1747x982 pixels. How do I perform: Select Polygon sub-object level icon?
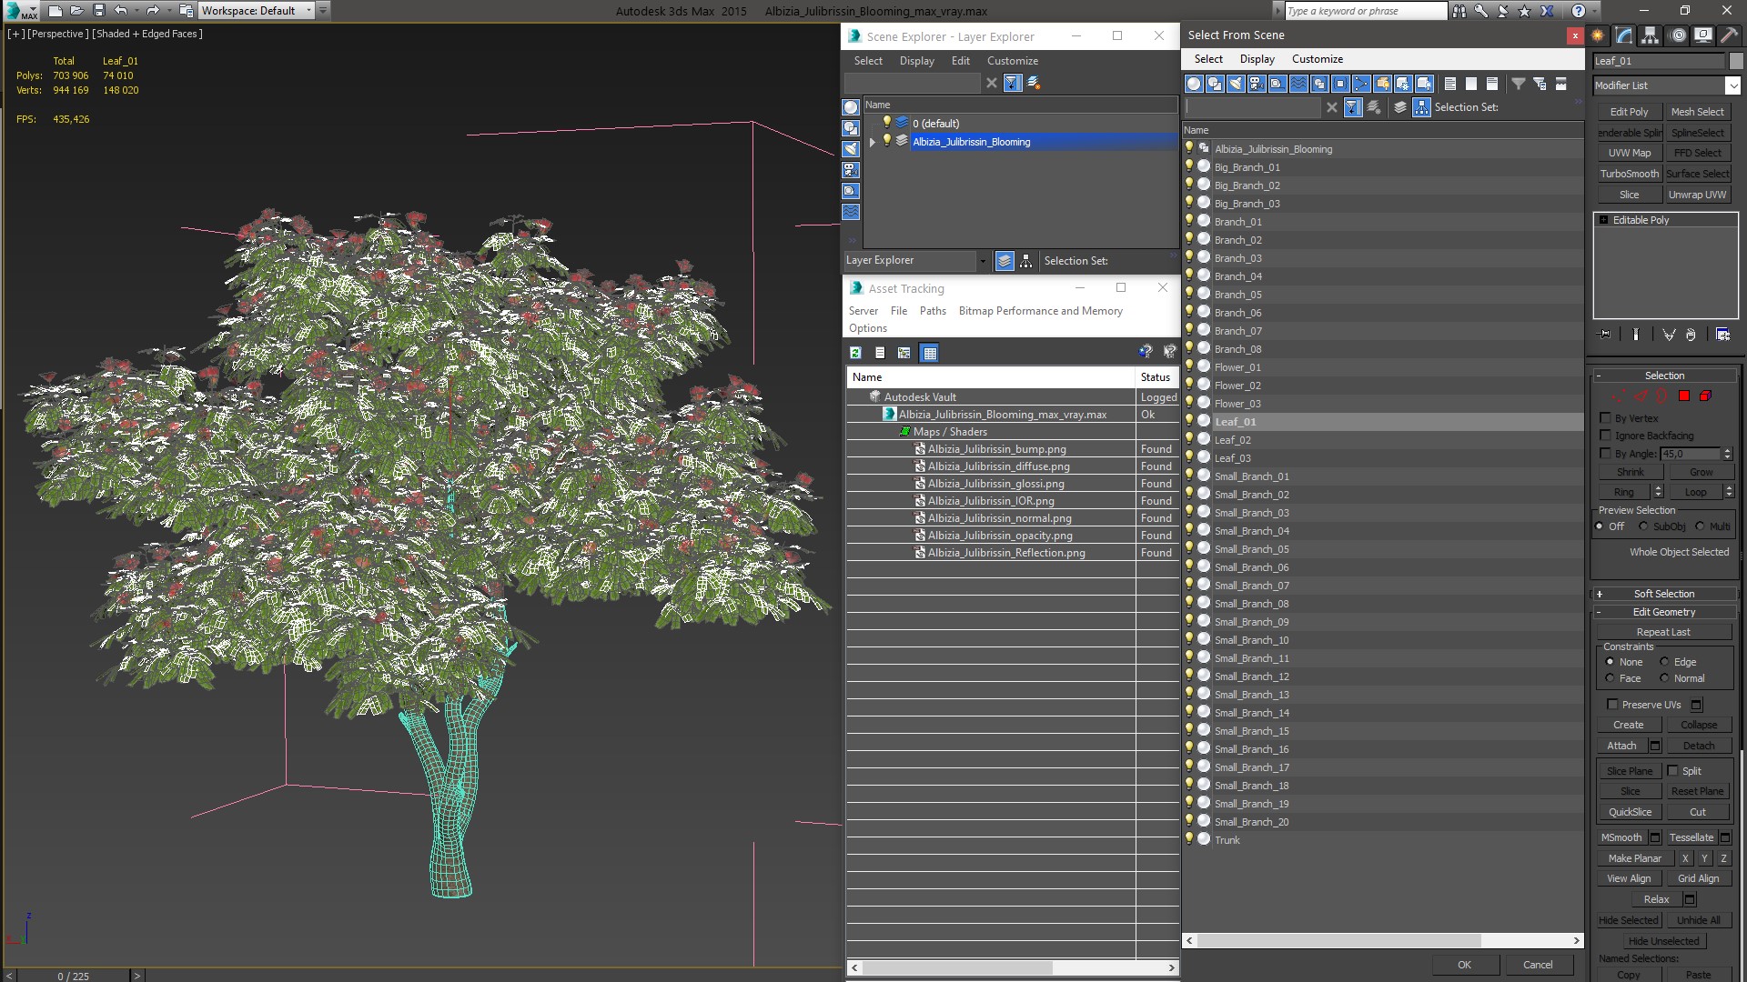(x=1684, y=396)
